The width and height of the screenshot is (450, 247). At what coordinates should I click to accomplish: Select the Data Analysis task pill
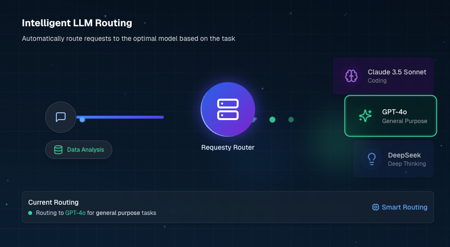(79, 150)
